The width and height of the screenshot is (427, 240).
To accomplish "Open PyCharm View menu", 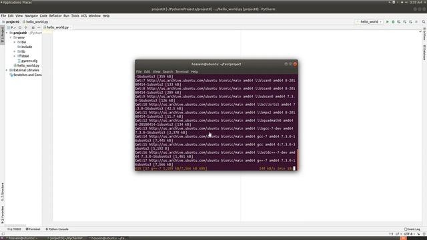I will (x=19, y=16).
